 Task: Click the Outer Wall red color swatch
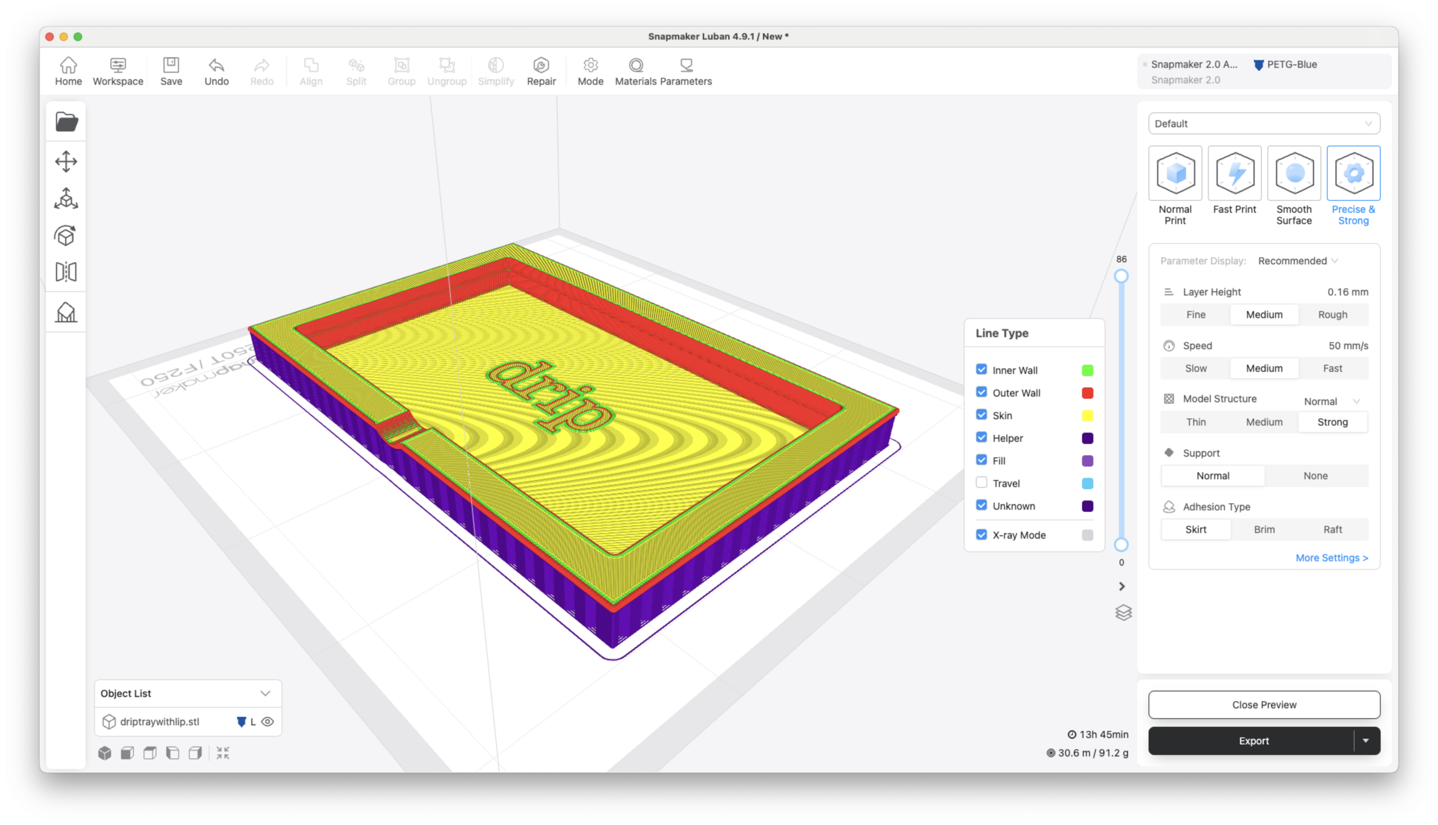1087,393
